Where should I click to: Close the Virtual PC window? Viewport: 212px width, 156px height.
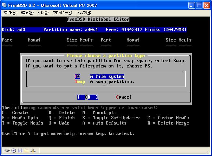click(206, 6)
